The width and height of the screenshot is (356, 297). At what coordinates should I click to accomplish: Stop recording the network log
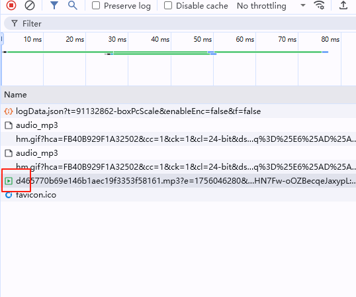[x=11, y=5]
